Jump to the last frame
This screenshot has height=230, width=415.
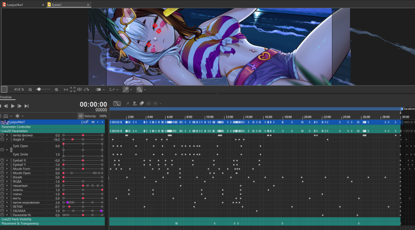tap(26, 106)
